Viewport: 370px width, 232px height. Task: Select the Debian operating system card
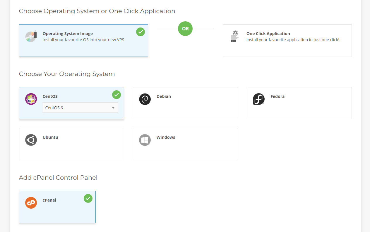coord(185,103)
